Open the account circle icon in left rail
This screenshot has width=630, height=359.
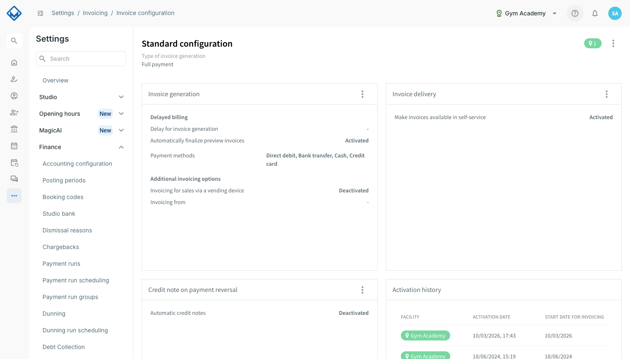(x=14, y=96)
